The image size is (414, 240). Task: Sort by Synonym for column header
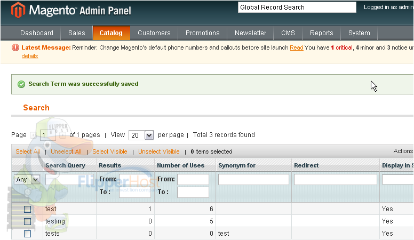(237, 165)
